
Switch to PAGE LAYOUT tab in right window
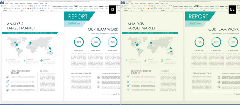click(x=143, y=3)
